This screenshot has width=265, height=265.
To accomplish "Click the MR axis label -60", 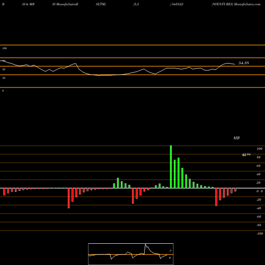I will click(259, 217).
